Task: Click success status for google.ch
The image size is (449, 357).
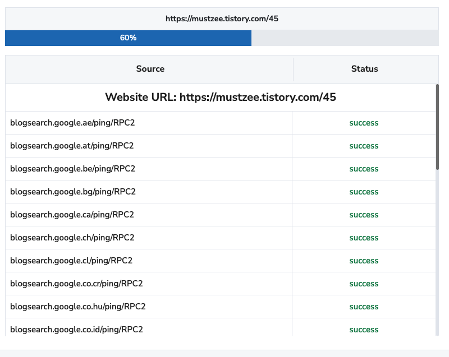Action: click(364, 238)
